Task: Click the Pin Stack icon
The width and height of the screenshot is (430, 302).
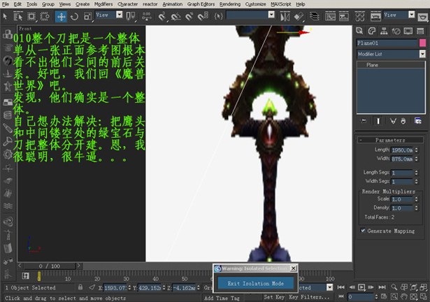Action: coord(364,121)
